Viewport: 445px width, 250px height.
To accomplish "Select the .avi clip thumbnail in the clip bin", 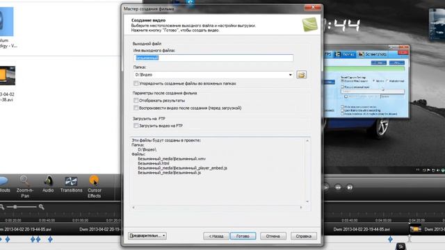I will (x=7, y=76).
